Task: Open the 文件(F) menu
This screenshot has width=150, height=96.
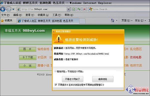Action: [5, 15]
